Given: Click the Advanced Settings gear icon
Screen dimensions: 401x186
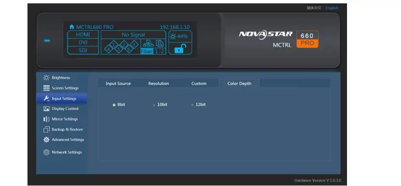Looking at the screenshot, I should [46, 140].
